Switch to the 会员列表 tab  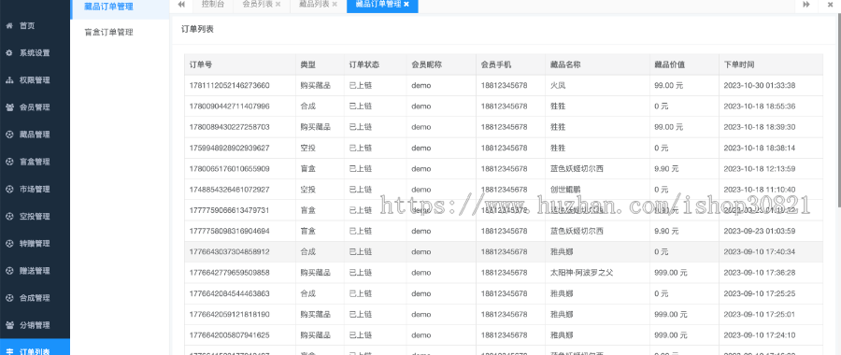pyautogui.click(x=258, y=5)
